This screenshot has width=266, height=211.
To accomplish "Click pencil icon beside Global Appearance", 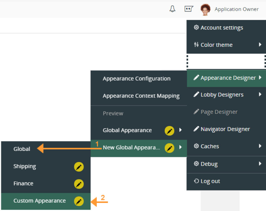I will point(169,130).
